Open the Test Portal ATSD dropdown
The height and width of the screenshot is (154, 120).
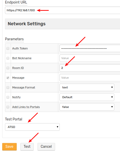[x=32, y=127]
